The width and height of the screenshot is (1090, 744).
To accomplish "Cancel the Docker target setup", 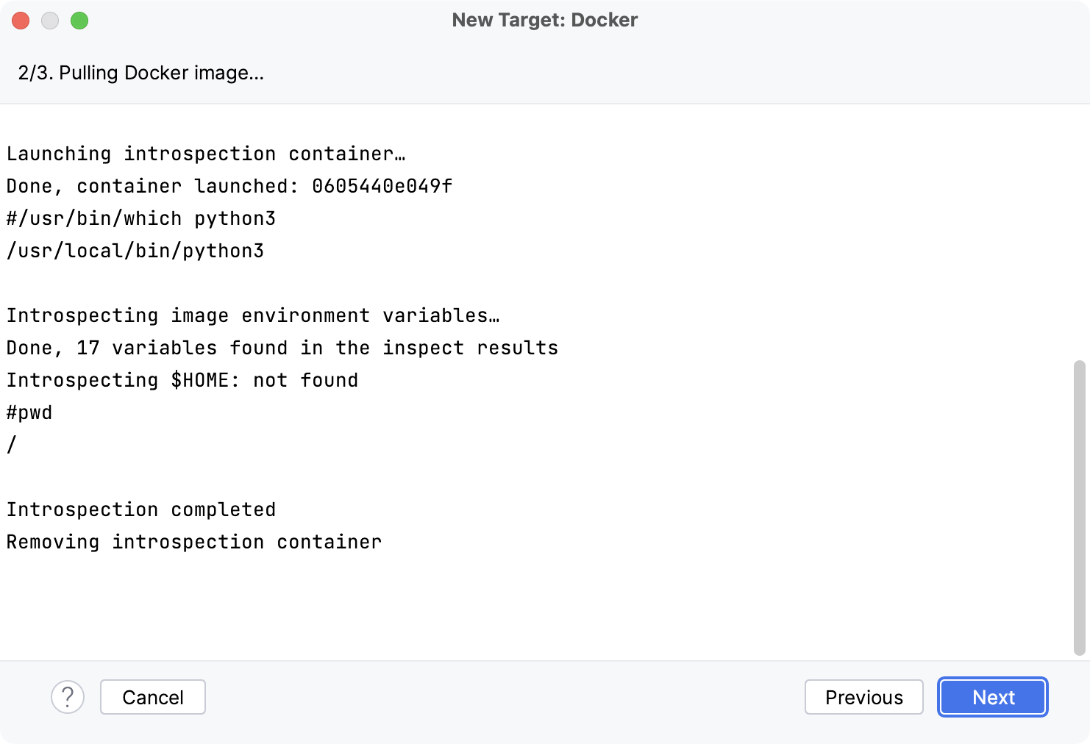I will (152, 697).
